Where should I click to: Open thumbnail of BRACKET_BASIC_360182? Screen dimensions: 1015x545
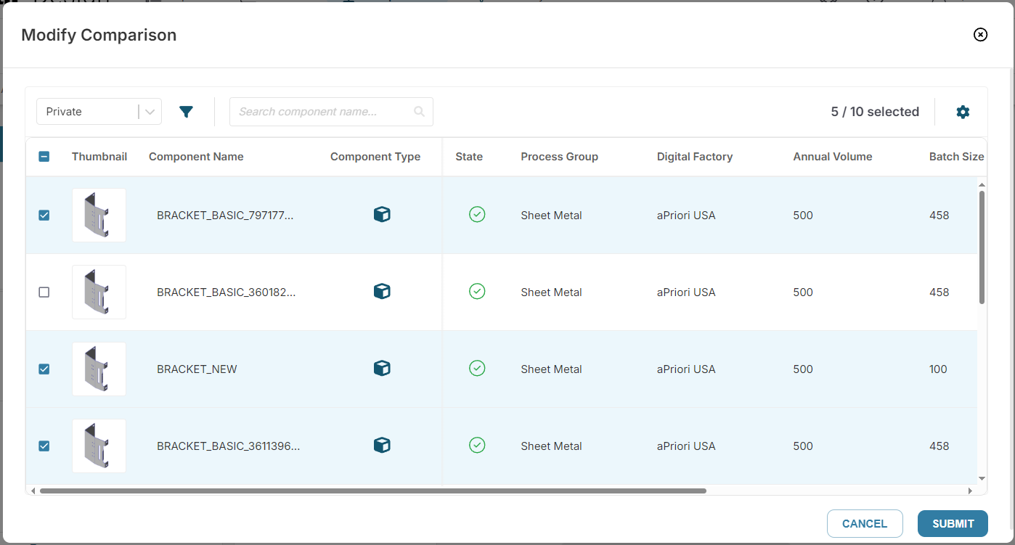pyautogui.click(x=99, y=292)
